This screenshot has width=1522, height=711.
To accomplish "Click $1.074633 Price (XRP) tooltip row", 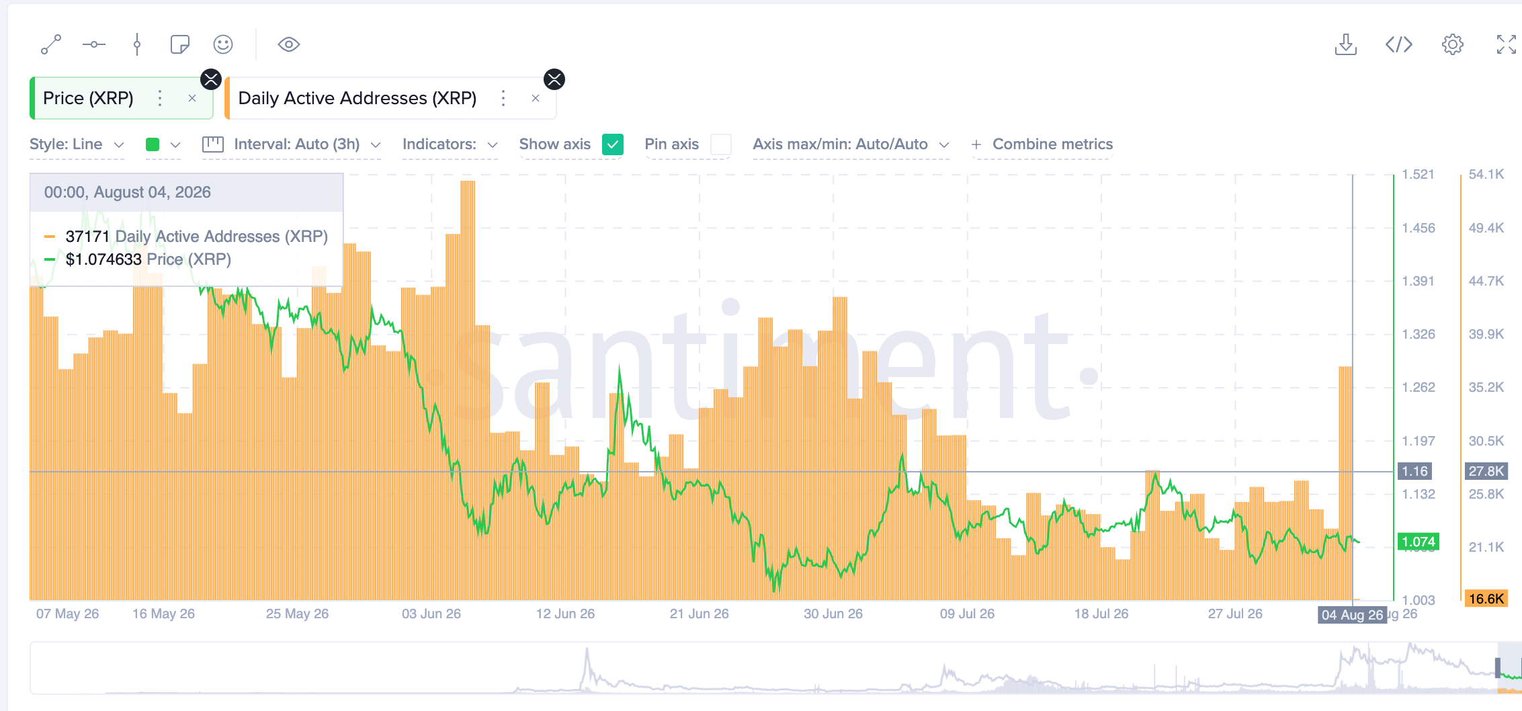I will (138, 259).
